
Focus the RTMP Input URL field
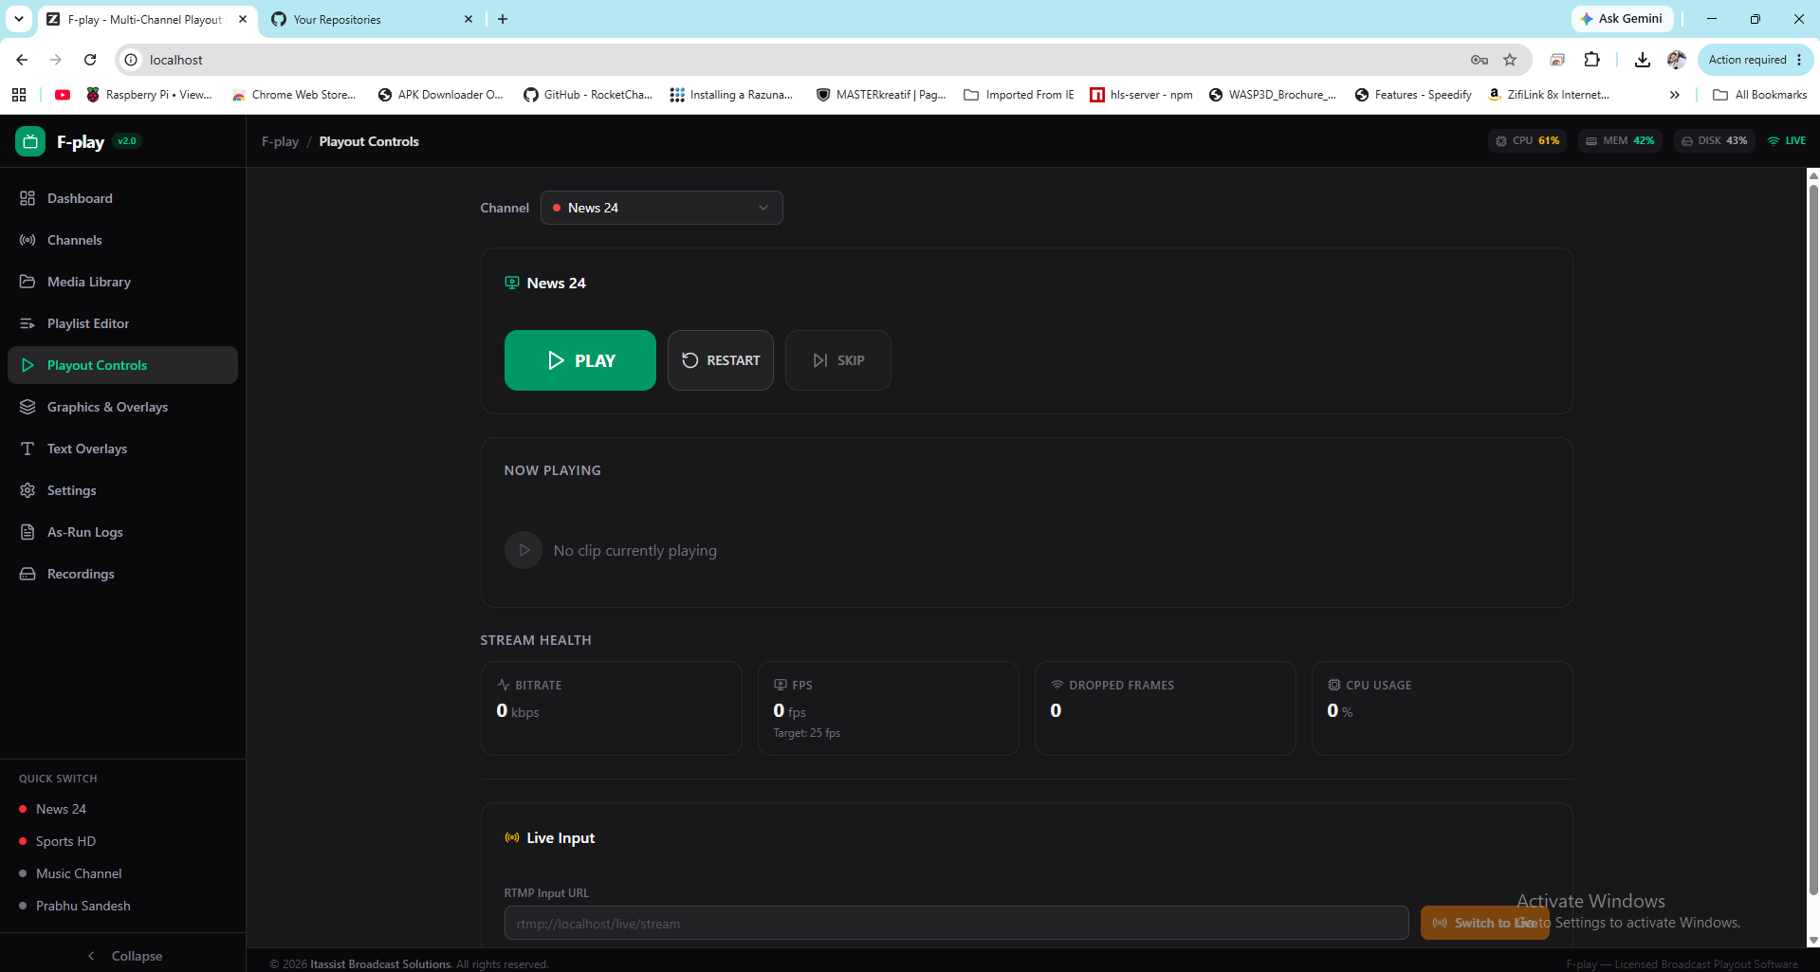[x=956, y=923]
